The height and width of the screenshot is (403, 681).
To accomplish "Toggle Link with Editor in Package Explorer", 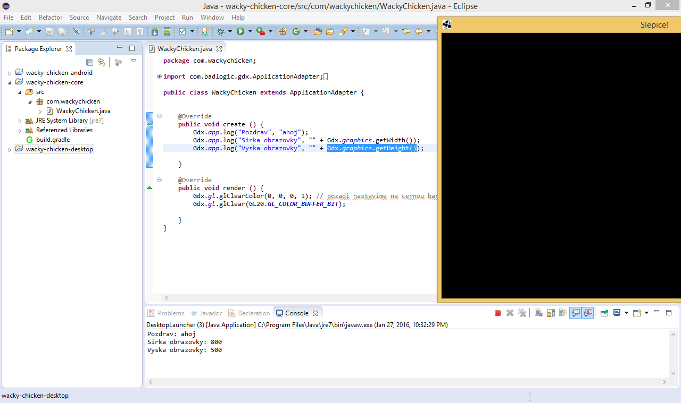I will point(101,62).
